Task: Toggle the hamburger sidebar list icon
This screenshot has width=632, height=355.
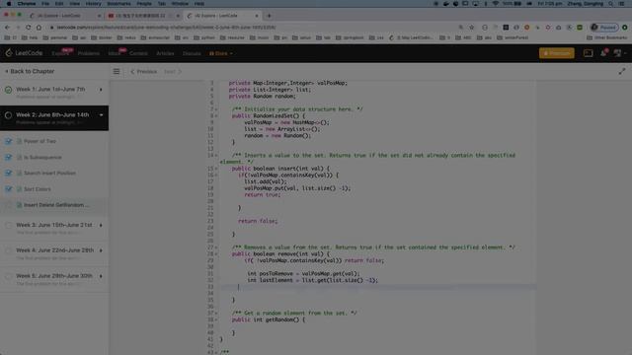Action: pos(117,71)
